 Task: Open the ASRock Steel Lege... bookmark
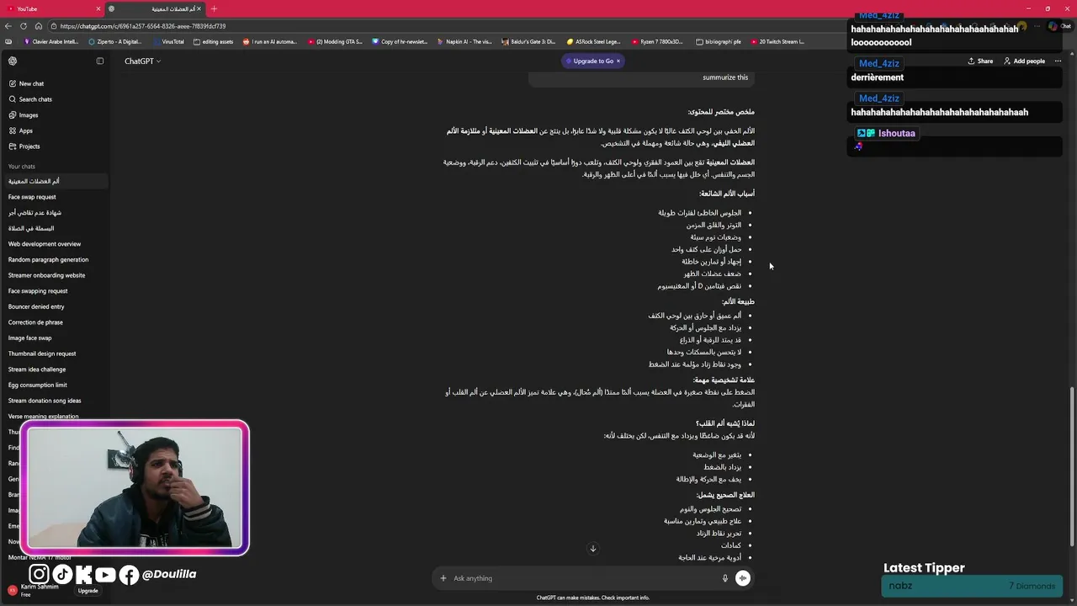(x=593, y=41)
